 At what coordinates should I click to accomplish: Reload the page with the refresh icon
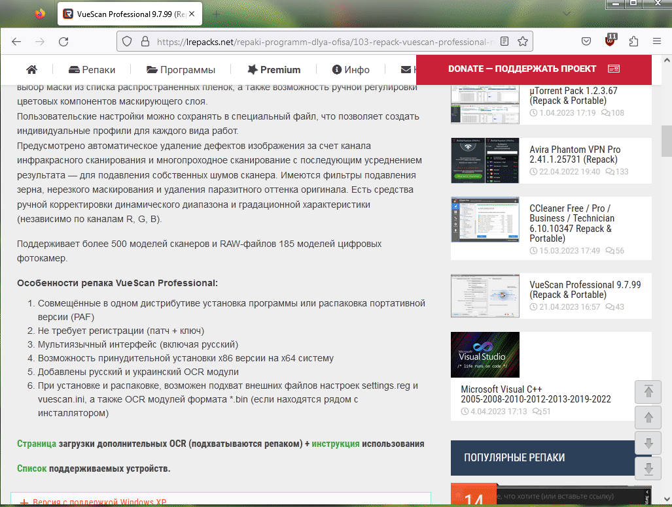pyautogui.click(x=63, y=42)
